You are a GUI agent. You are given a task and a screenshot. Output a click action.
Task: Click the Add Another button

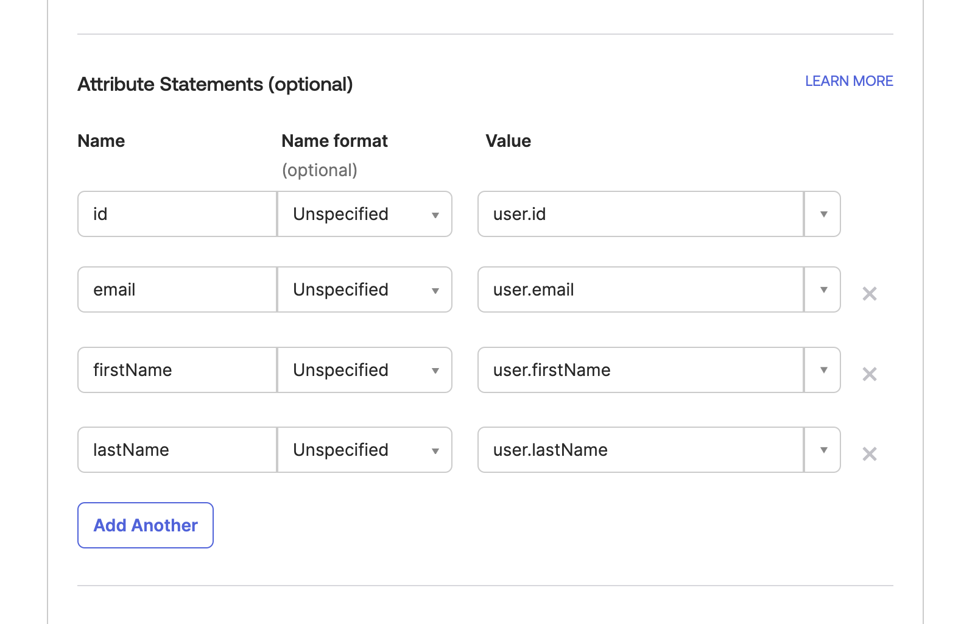tap(146, 525)
